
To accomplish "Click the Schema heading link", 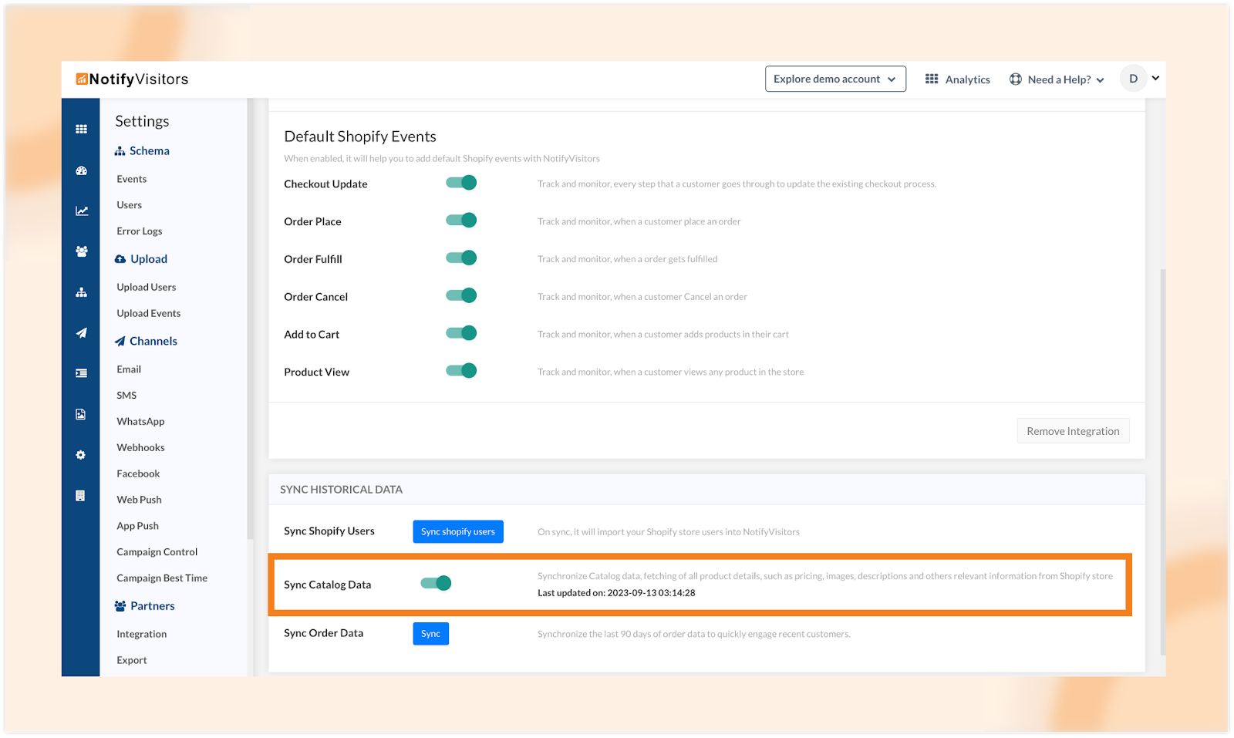I will tap(150, 151).
